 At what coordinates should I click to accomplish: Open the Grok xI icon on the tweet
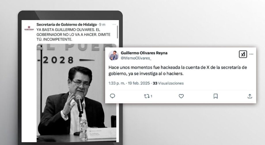pyautogui.click(x=243, y=54)
